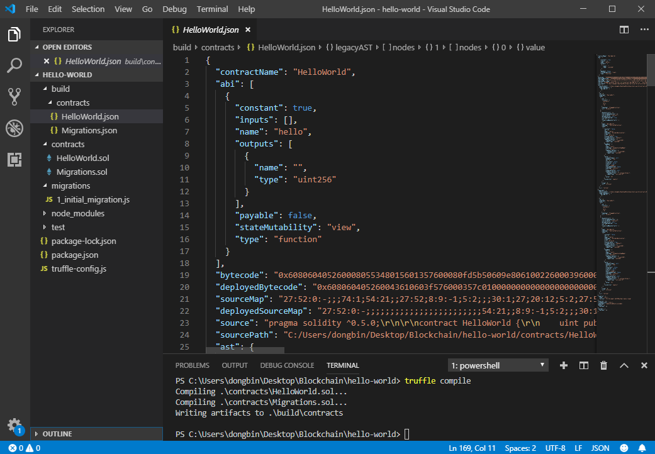Switch to the DEBUG CONSOLE tab
The height and width of the screenshot is (454, 655).
[x=287, y=365]
